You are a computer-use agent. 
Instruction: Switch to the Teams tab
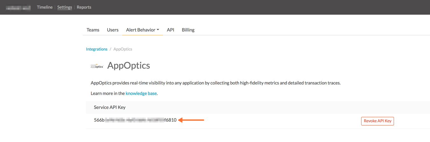tap(93, 30)
